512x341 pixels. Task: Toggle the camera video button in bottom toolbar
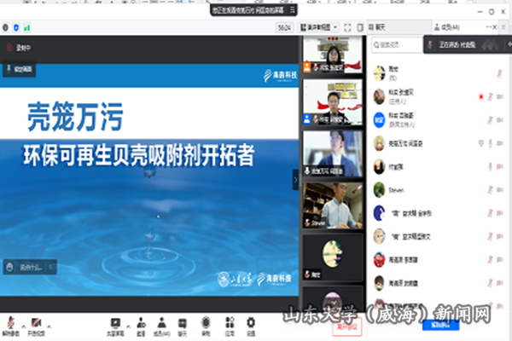pos(36,326)
